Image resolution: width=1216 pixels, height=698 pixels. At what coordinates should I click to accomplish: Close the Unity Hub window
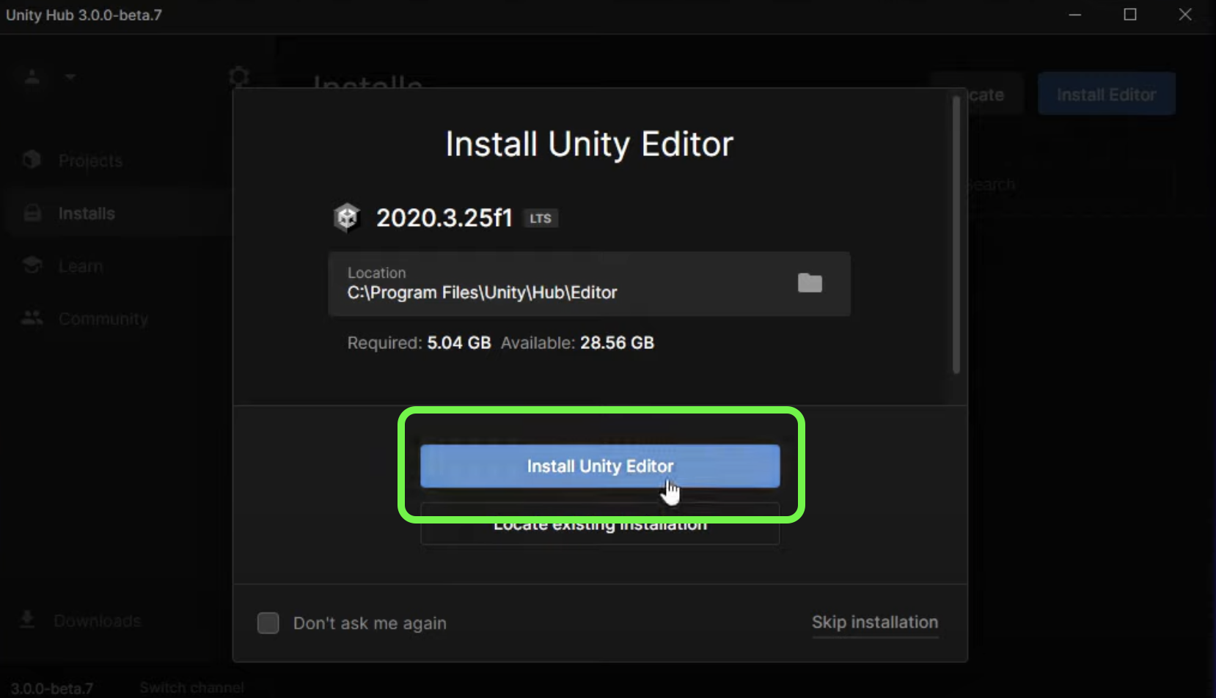click(1185, 15)
